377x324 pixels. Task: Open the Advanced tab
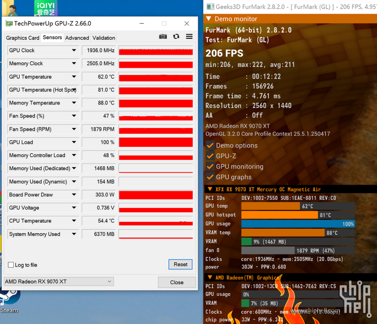coord(77,38)
